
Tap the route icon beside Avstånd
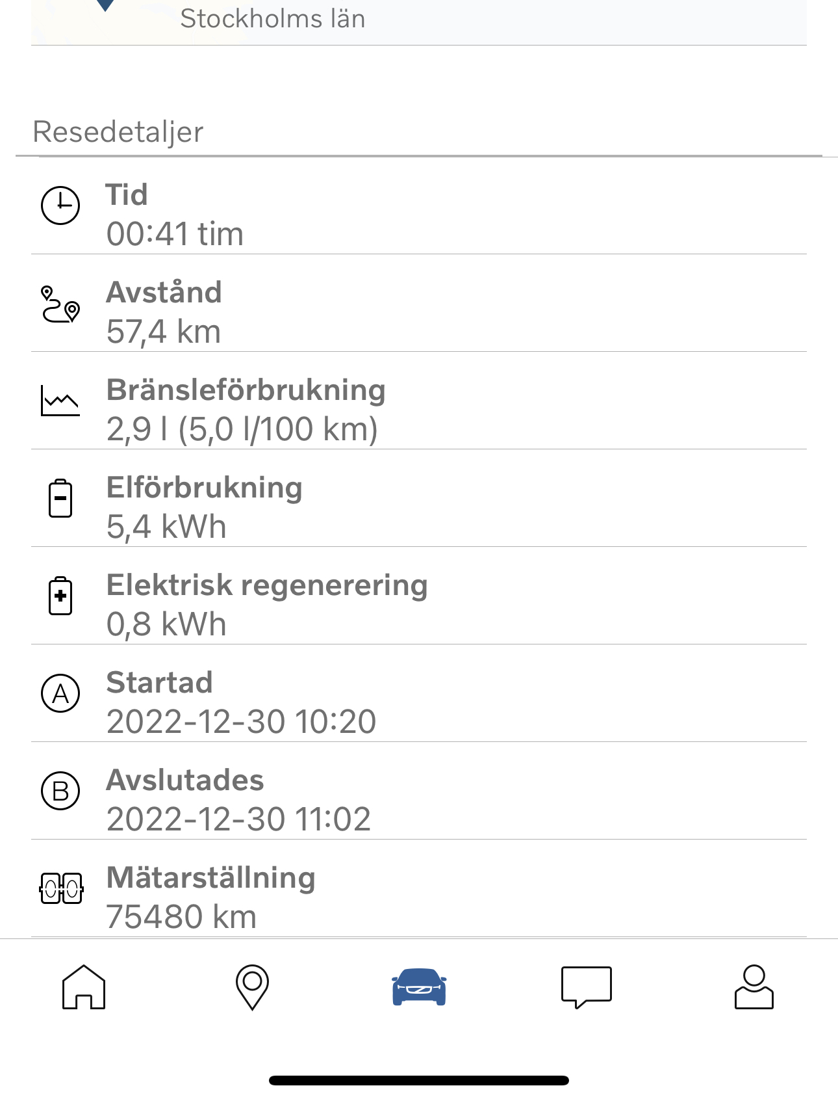tap(60, 304)
